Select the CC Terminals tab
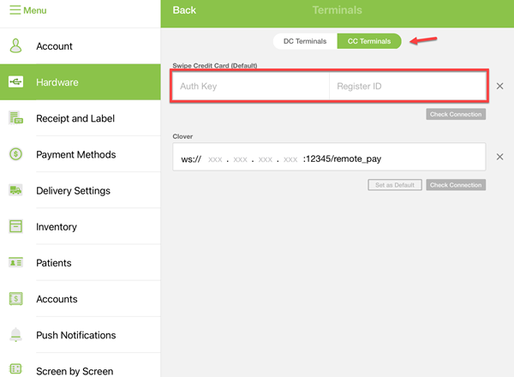Screen dimensions: 514x377 click(369, 41)
